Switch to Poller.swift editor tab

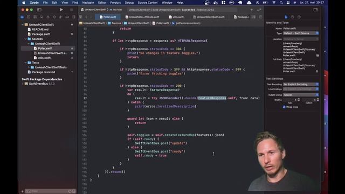click(x=108, y=17)
